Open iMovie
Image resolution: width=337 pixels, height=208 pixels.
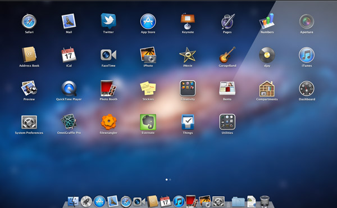click(188, 55)
